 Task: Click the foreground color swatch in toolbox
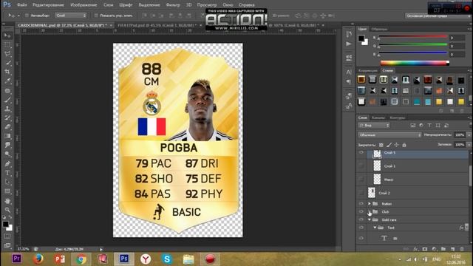pyautogui.click(x=5, y=224)
